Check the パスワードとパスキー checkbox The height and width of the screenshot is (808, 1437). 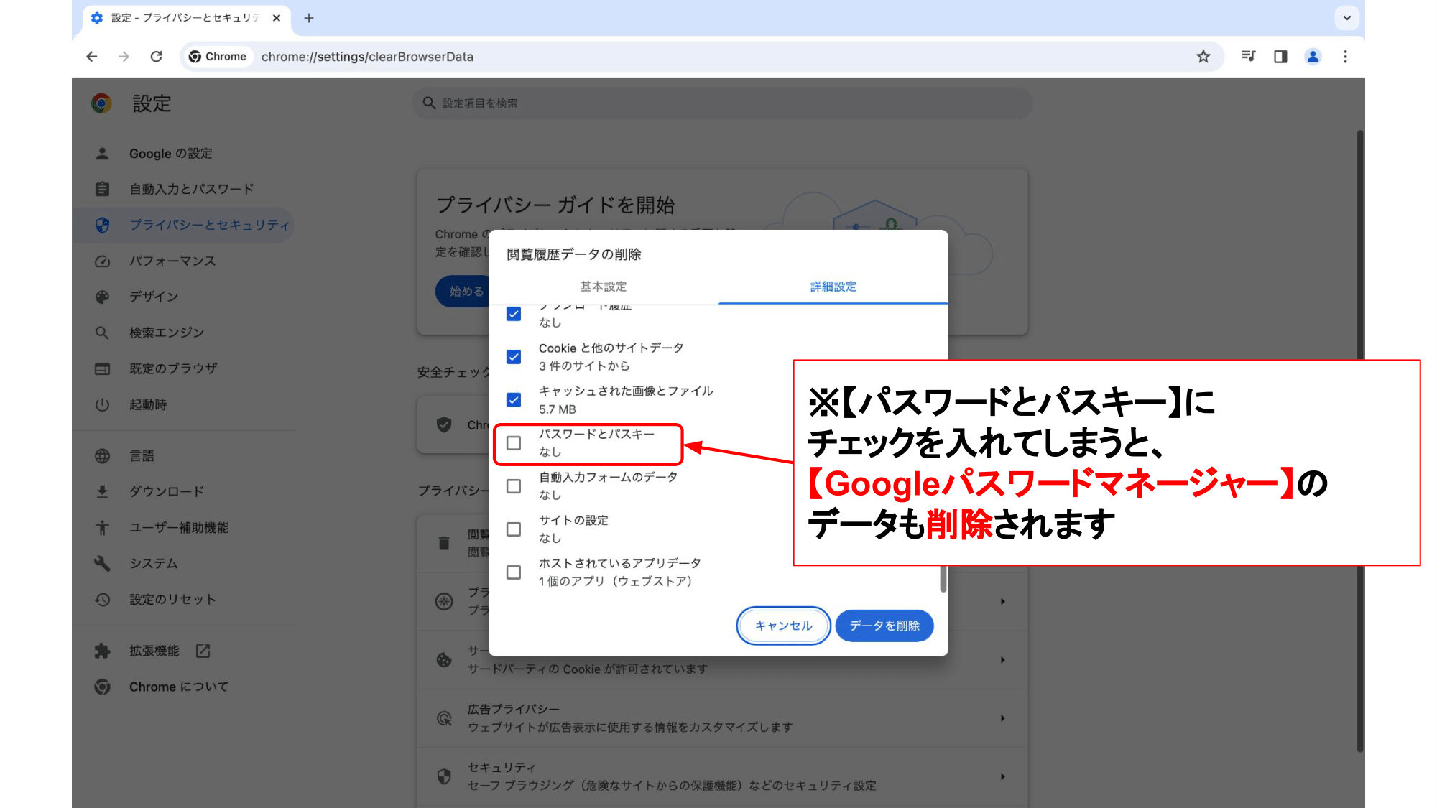pyautogui.click(x=513, y=444)
